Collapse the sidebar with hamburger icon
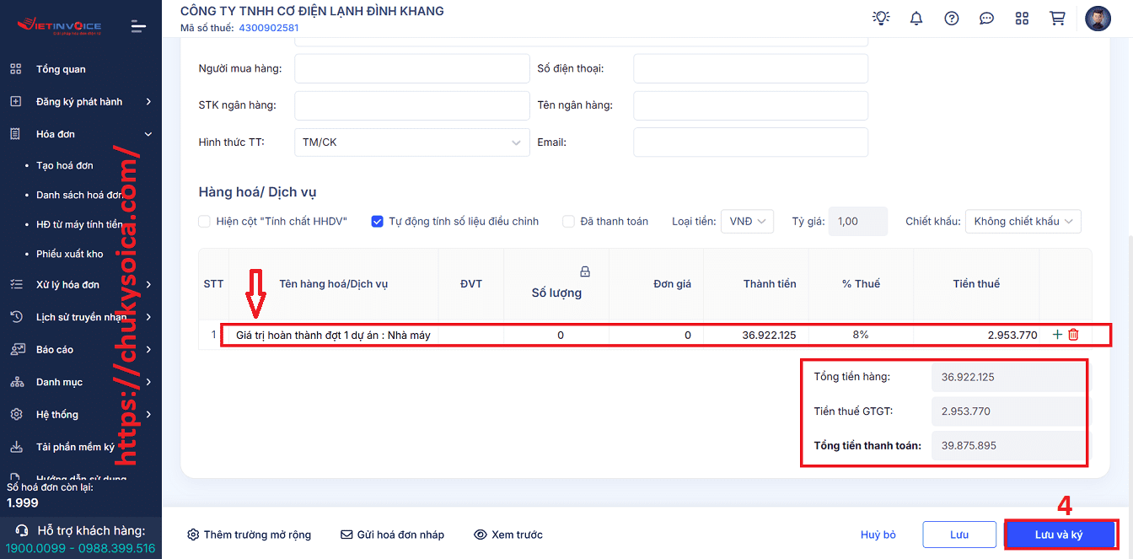This screenshot has height=559, width=1133. 139,27
